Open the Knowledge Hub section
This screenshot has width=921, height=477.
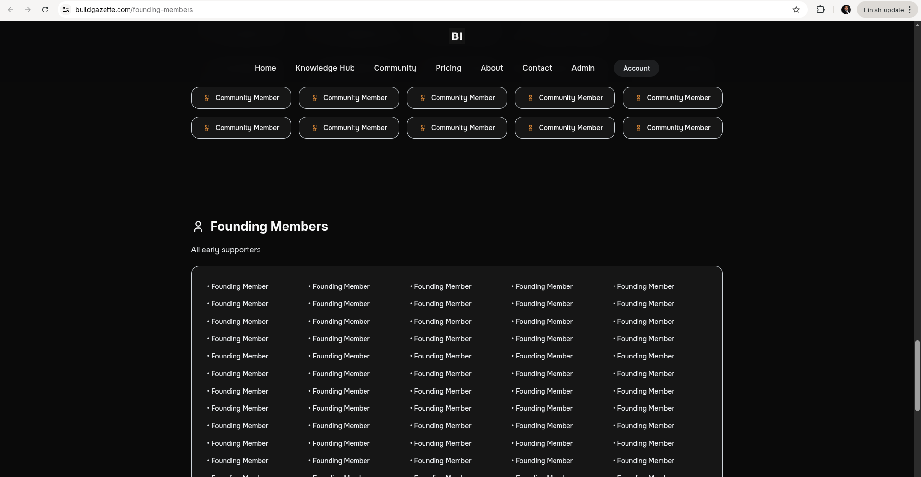click(325, 68)
